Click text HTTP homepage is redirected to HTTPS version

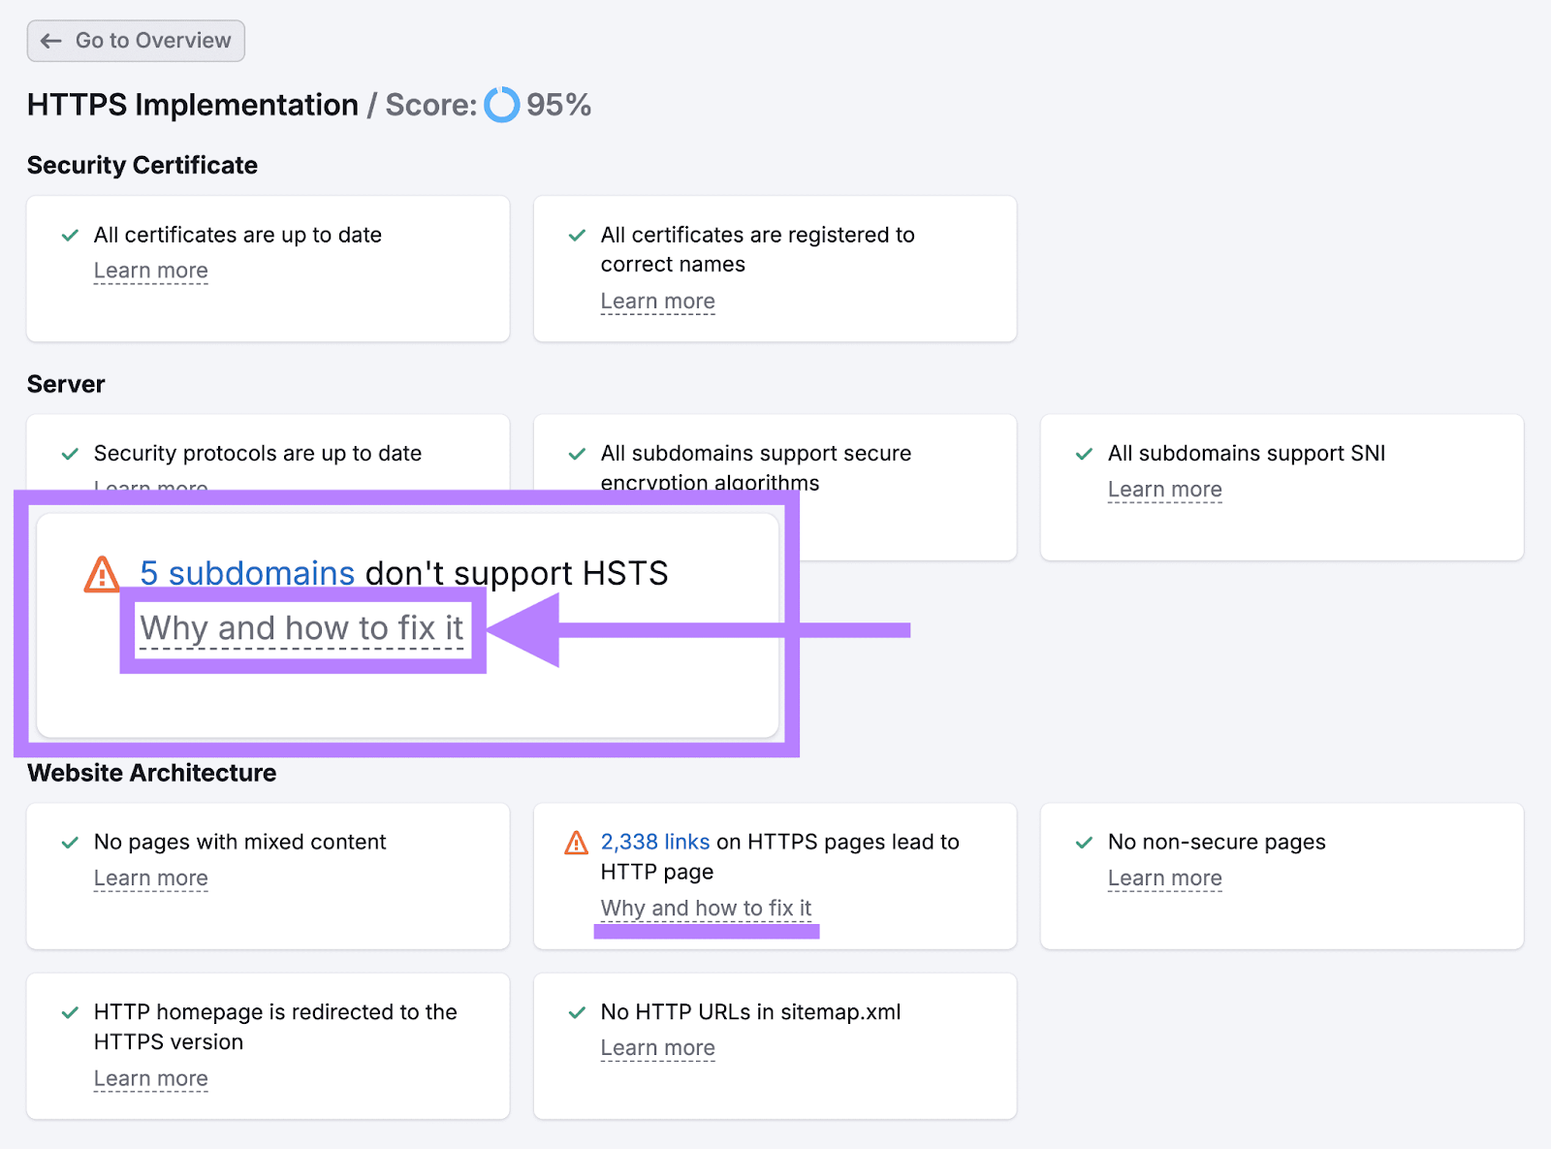[x=275, y=1027]
